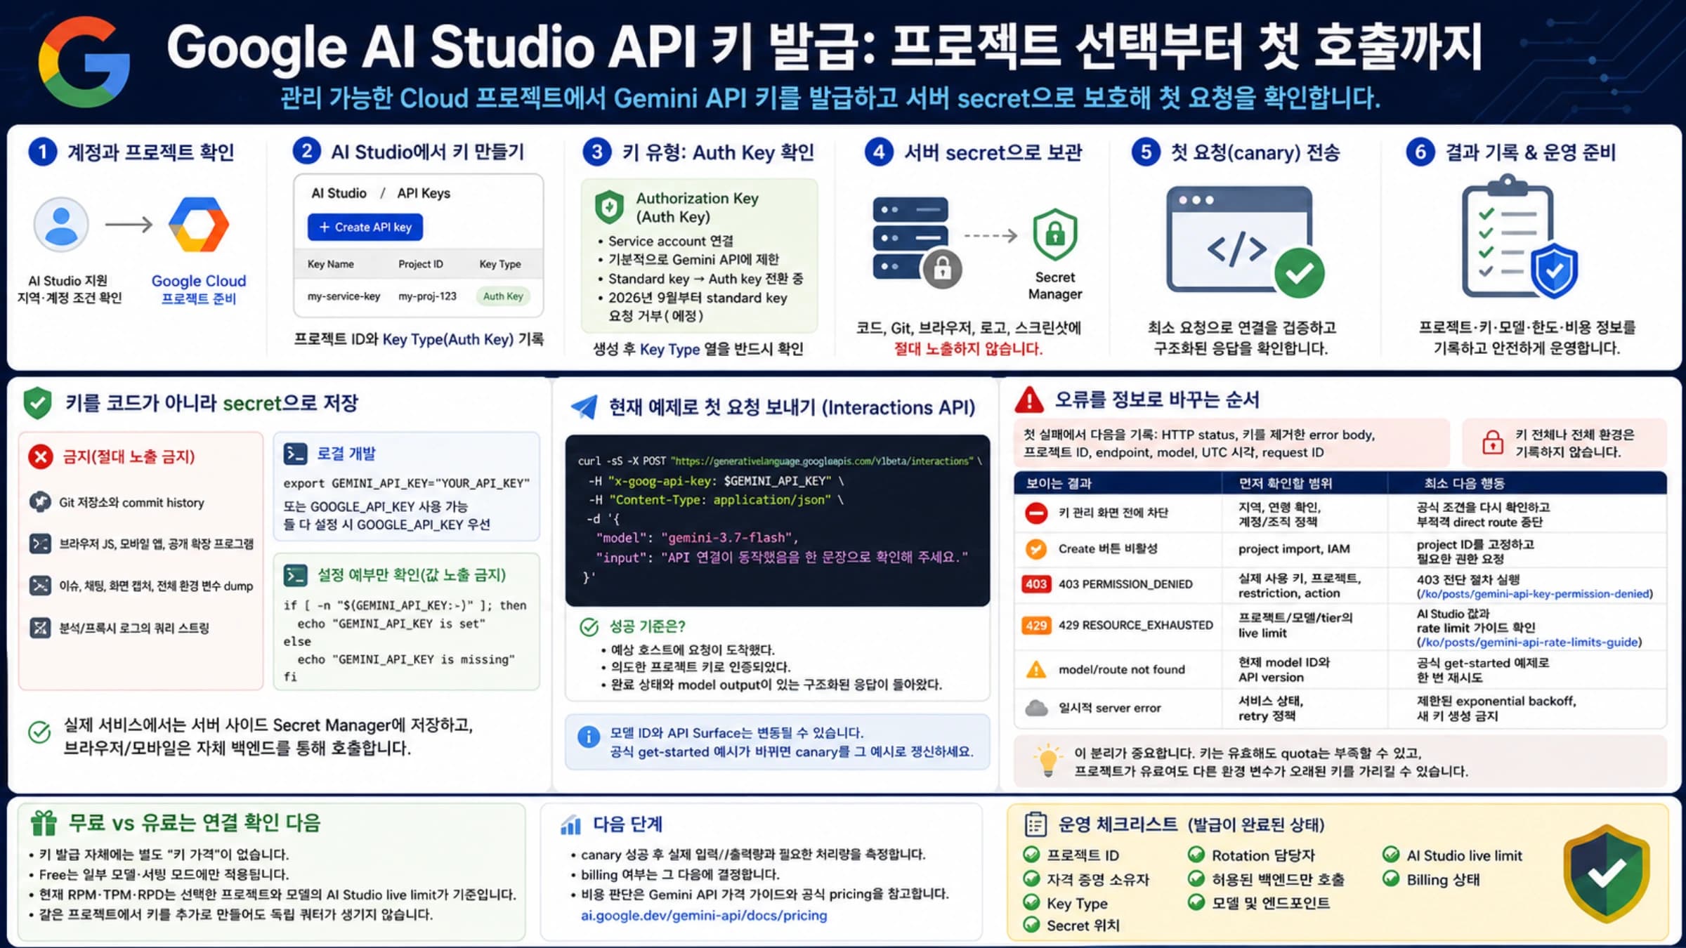Viewport: 1686px width, 948px height.
Task: Click the orange 403 badge
Action: 1036,584
